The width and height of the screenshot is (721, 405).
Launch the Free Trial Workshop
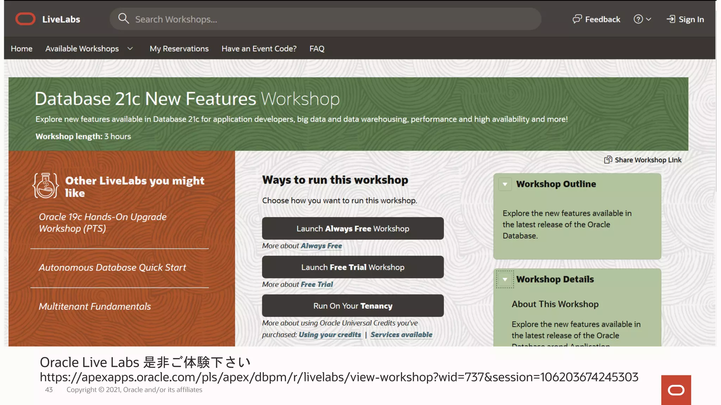pyautogui.click(x=353, y=267)
